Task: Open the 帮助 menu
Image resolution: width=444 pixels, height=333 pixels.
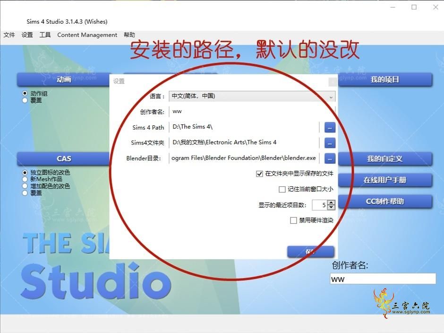Action: point(129,35)
